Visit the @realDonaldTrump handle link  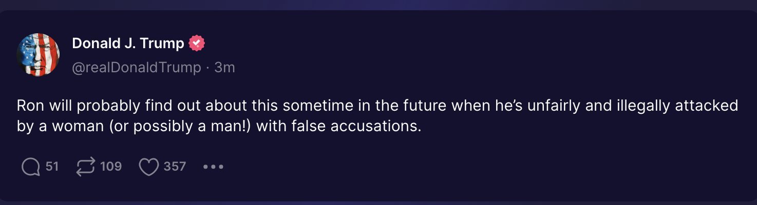click(x=137, y=67)
